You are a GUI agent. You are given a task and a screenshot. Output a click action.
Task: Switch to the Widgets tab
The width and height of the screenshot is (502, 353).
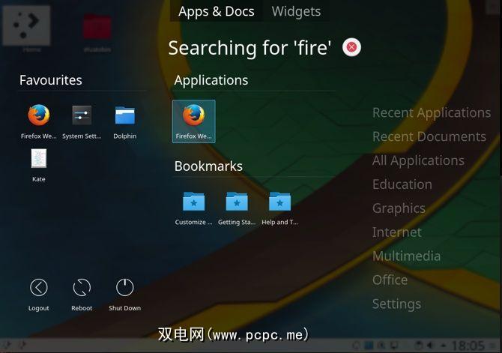(x=296, y=11)
